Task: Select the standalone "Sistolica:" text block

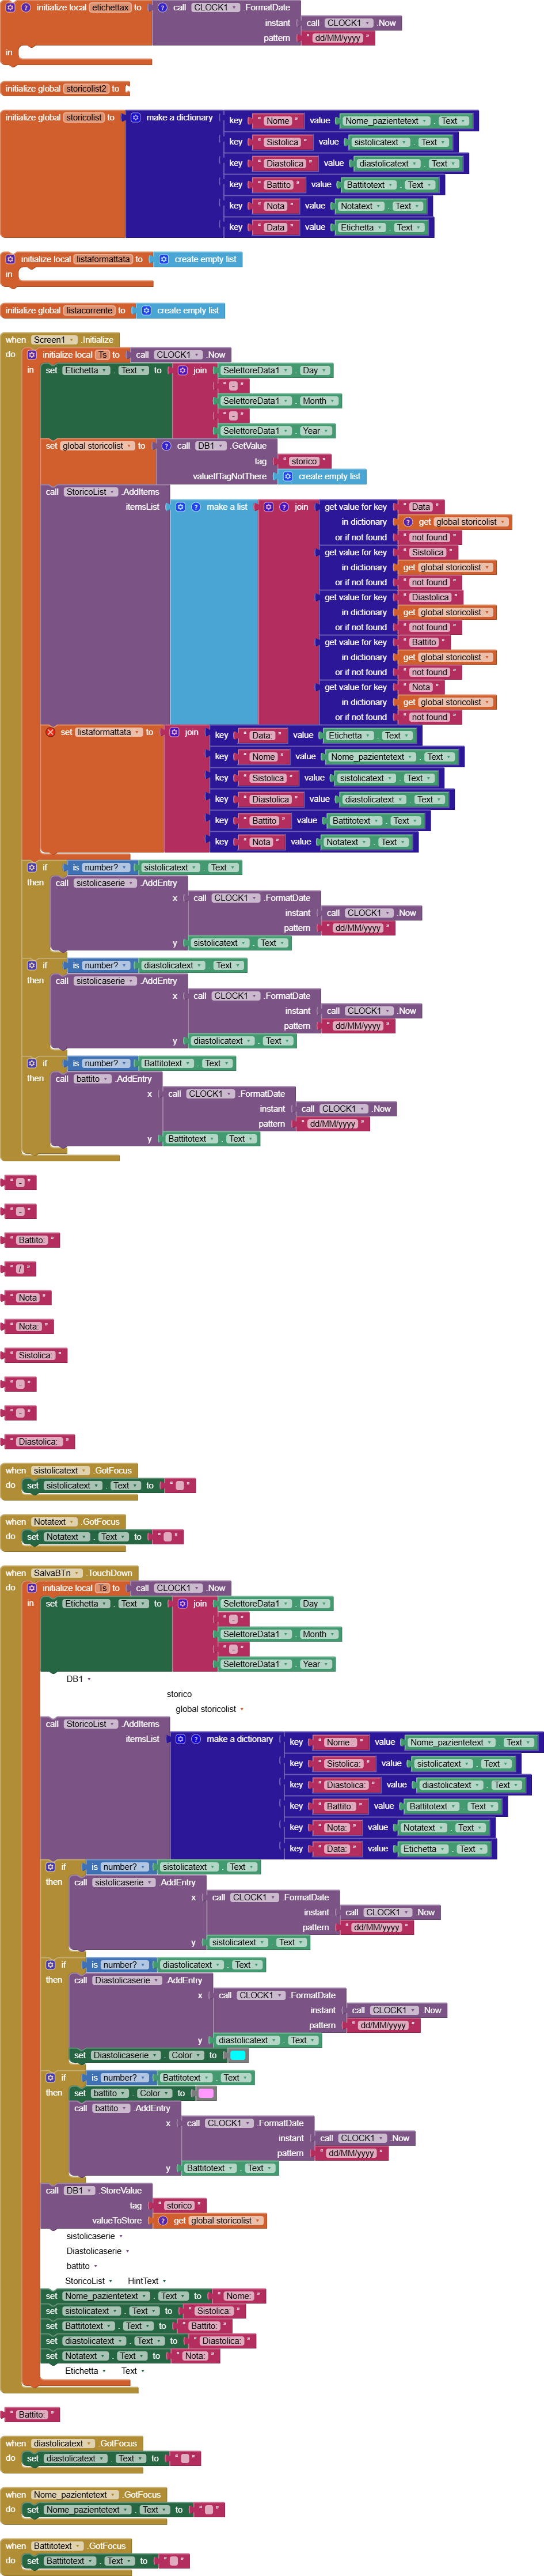Action: pos(35,1355)
